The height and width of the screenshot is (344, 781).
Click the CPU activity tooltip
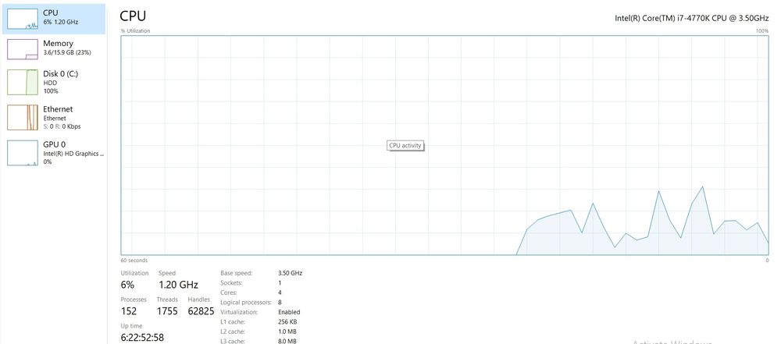(405, 146)
